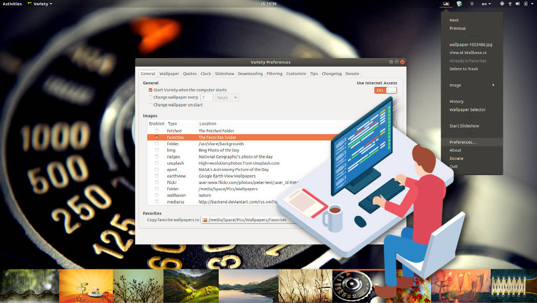This screenshot has height=303, width=537.
Task: Open the hours unit dropdown
Action: tap(227, 98)
